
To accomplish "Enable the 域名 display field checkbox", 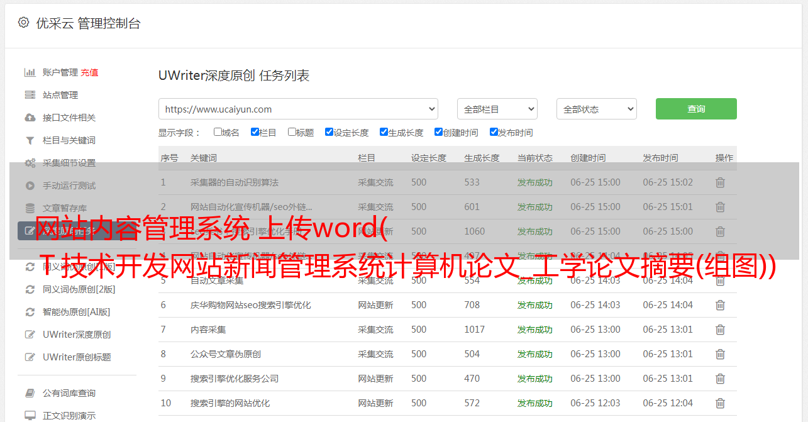I will [218, 132].
